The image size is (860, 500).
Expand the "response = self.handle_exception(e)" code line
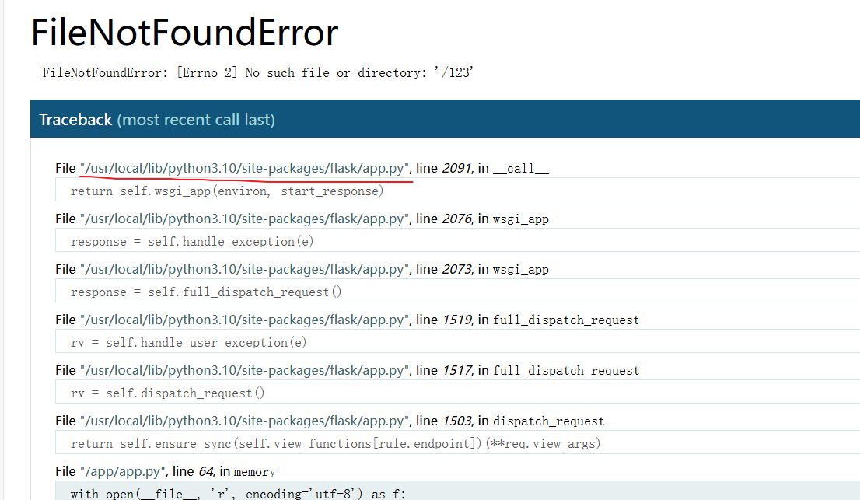[192, 242]
